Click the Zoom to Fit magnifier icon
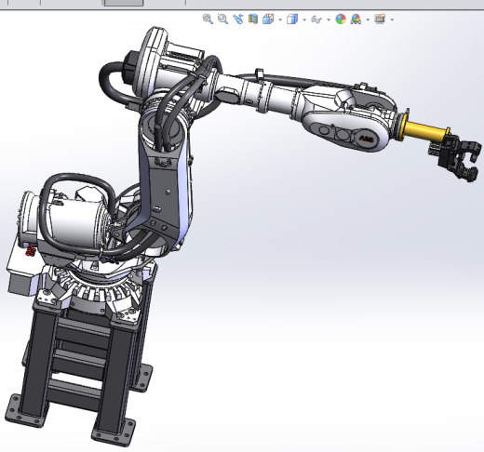 click(208, 20)
